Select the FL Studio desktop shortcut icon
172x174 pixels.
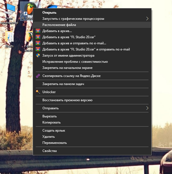28,9
